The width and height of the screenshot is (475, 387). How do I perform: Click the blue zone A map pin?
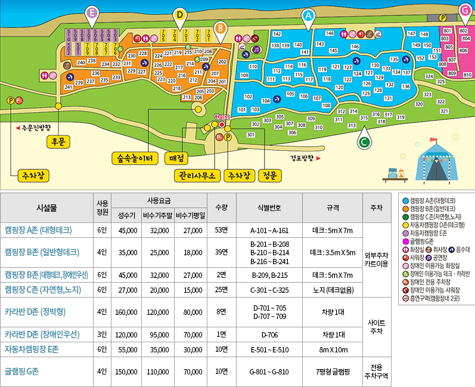pos(308,17)
